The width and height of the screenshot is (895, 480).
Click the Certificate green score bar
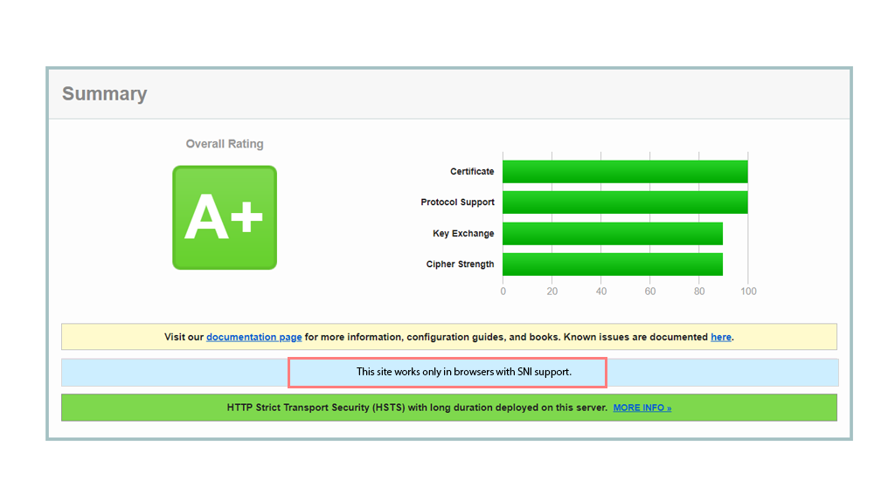click(624, 172)
